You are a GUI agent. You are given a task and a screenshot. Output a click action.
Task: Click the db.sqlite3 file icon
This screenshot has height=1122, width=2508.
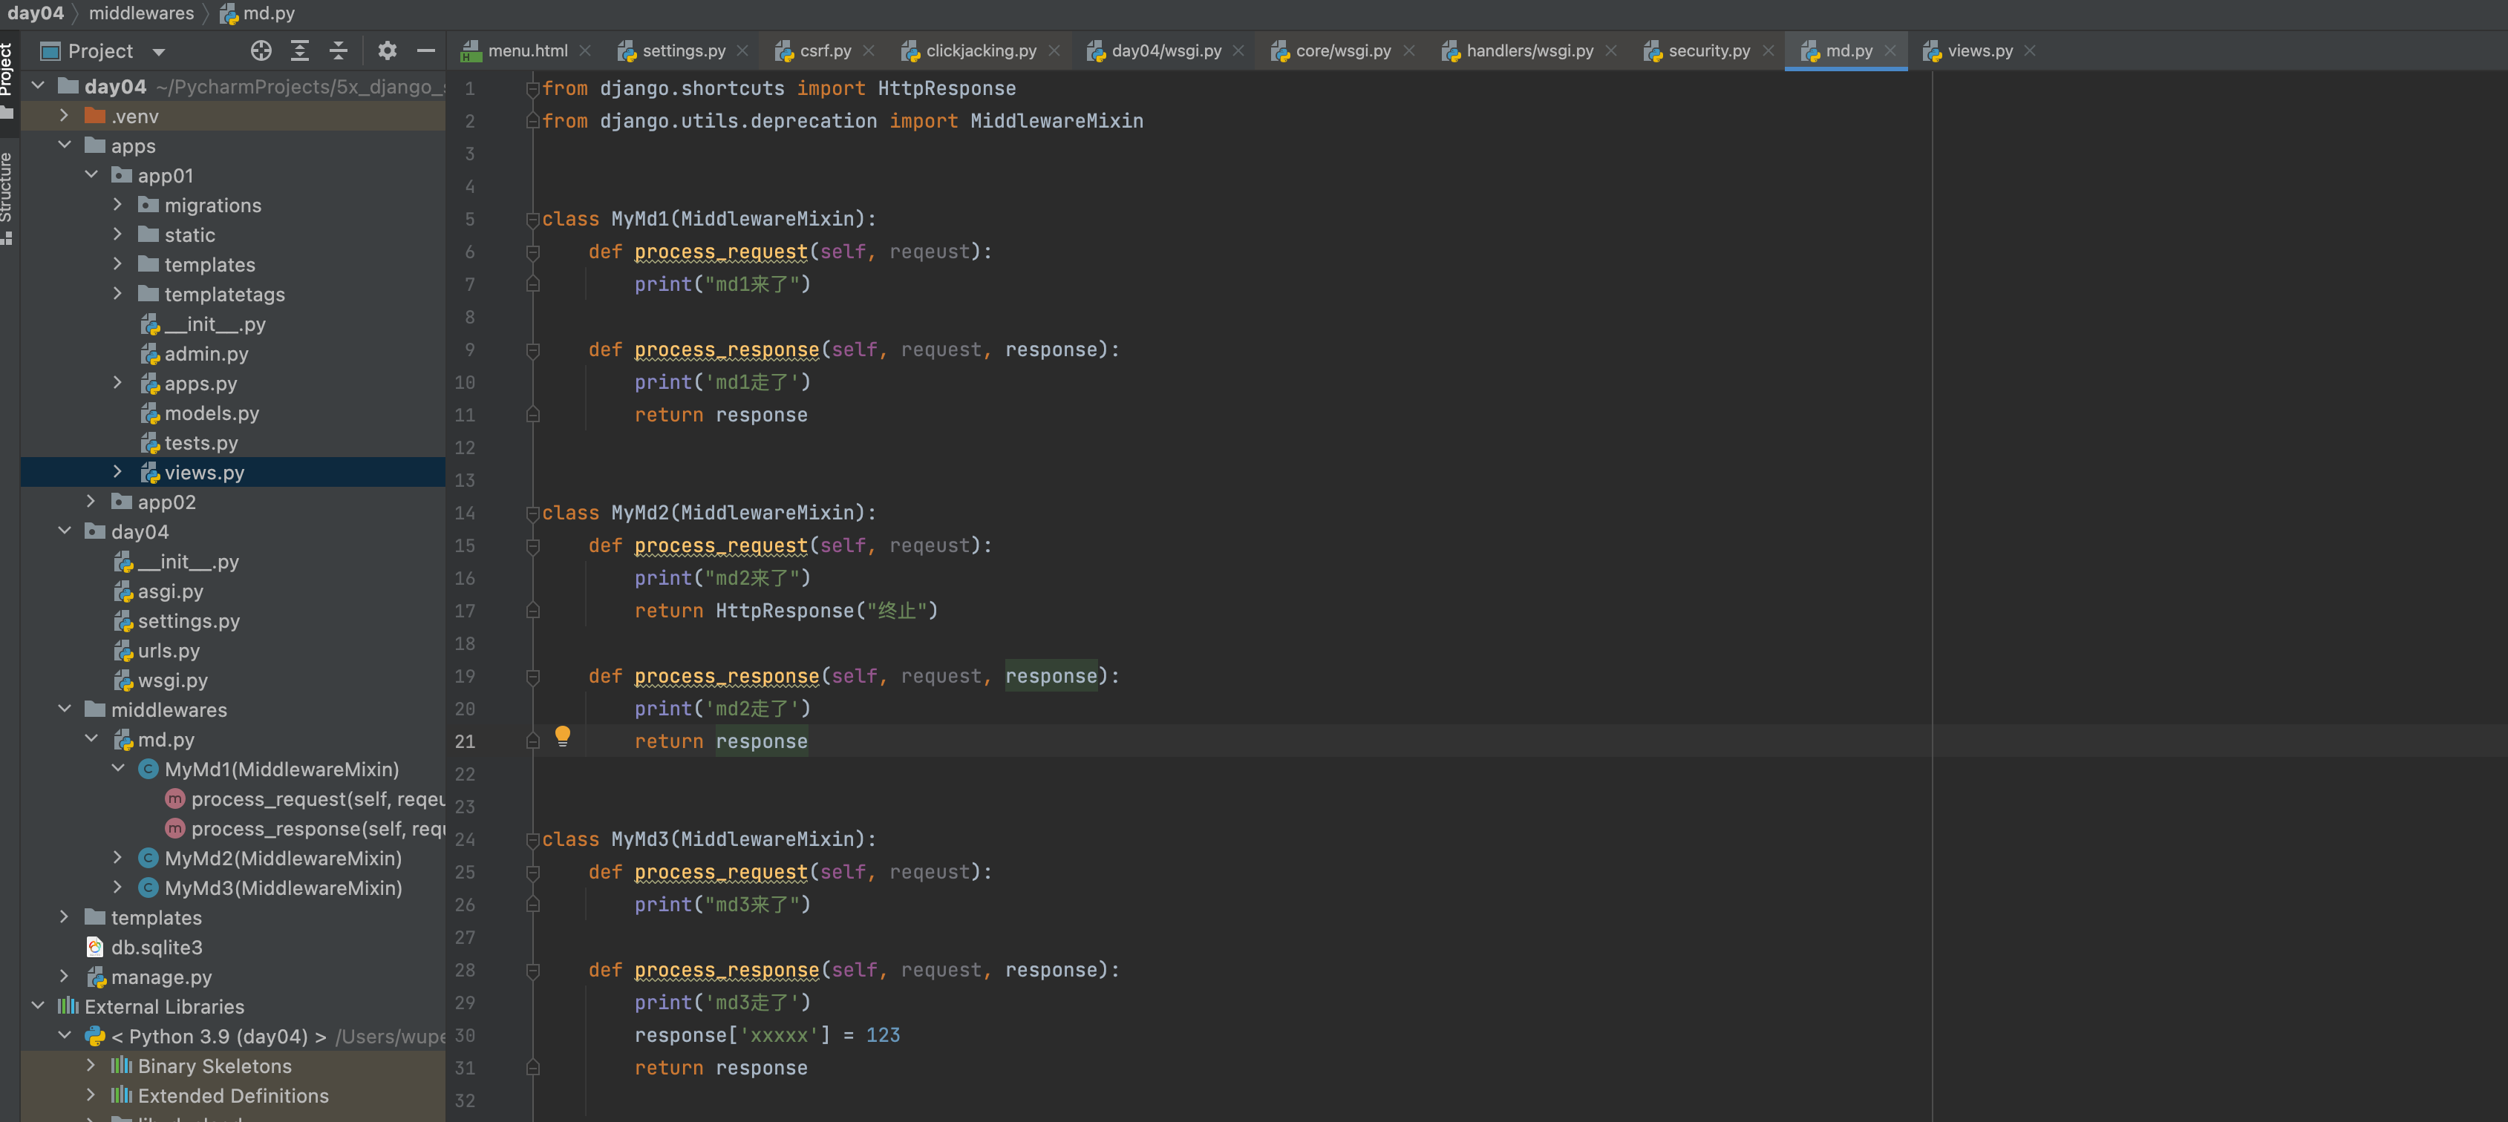pos(96,947)
